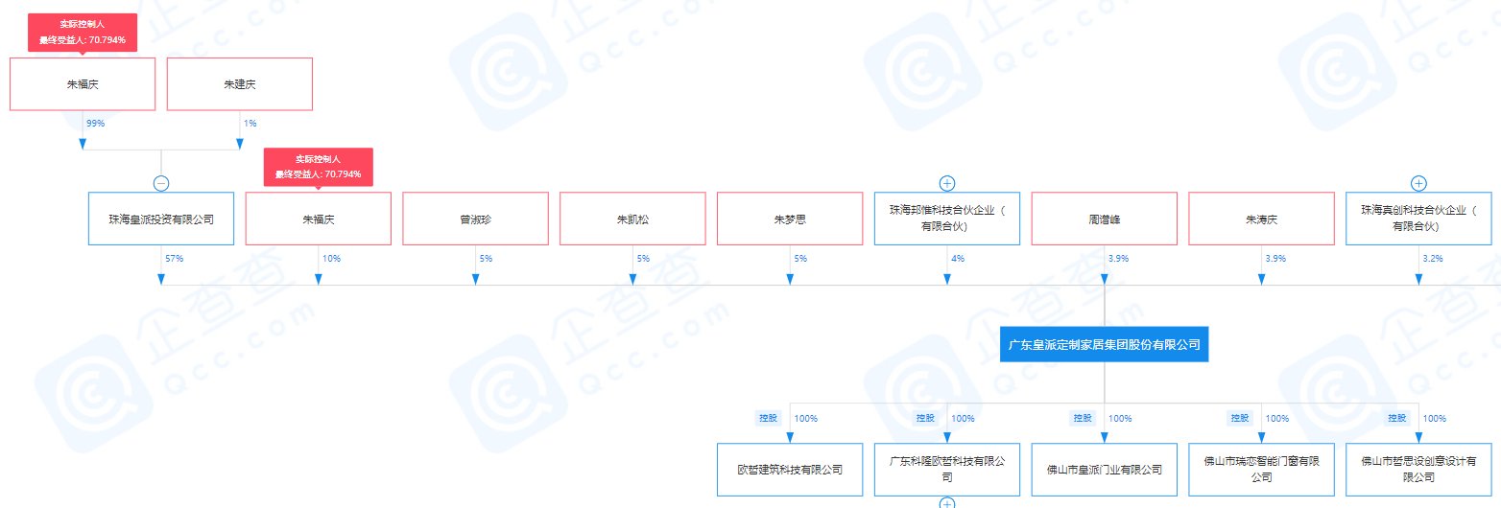Open 珠海邦惟科技合伙企业(有限合伙) node
The image size is (1501, 508).
[x=947, y=219]
